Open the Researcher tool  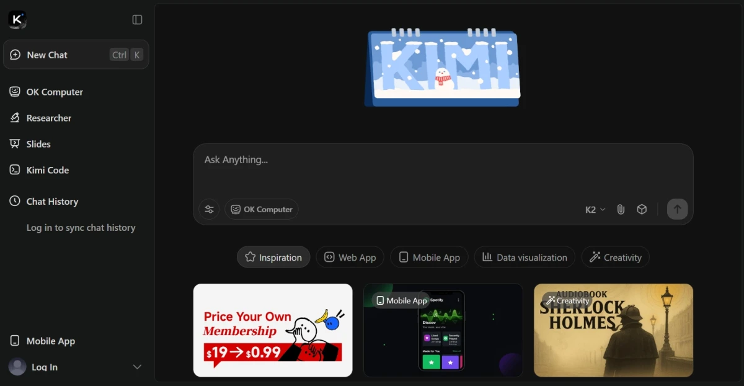point(48,118)
